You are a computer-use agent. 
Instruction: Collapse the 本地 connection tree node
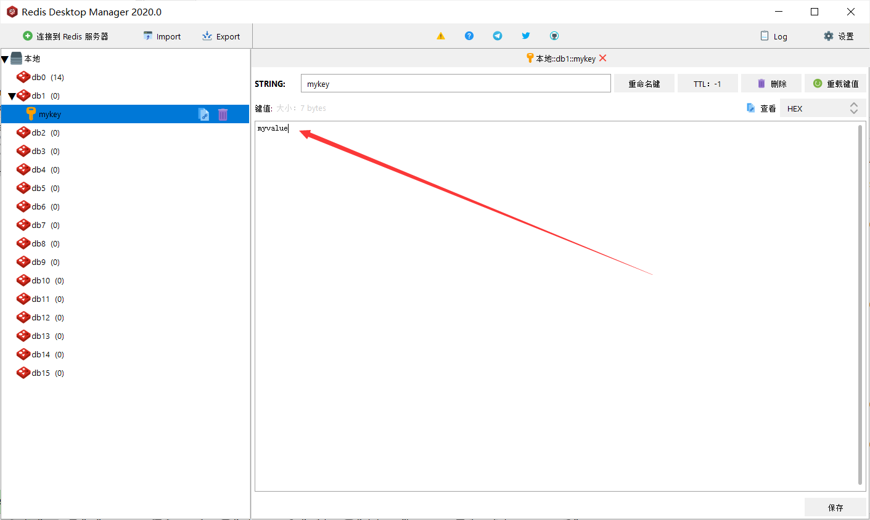tap(5, 59)
